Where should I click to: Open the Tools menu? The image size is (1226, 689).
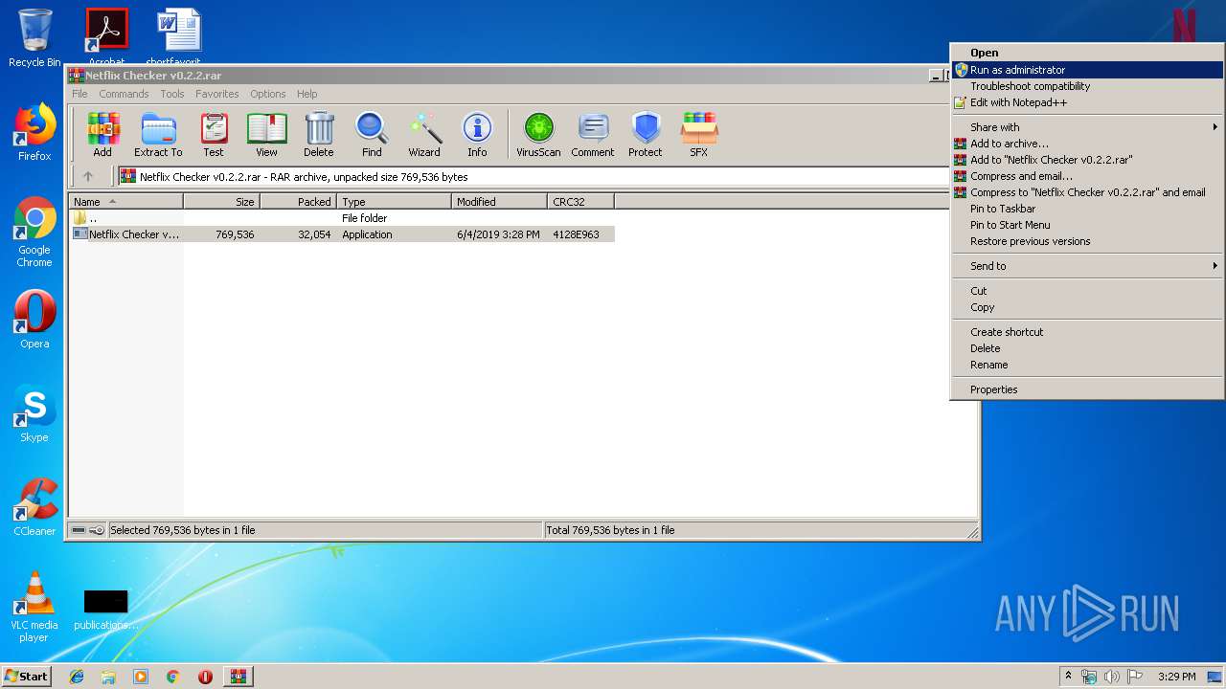tap(172, 94)
